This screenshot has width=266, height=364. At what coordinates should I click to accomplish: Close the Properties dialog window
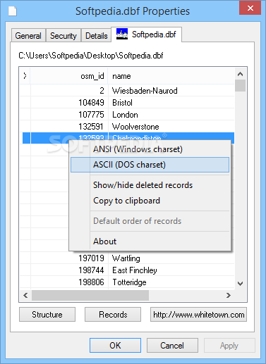pyautogui.click(x=250, y=8)
